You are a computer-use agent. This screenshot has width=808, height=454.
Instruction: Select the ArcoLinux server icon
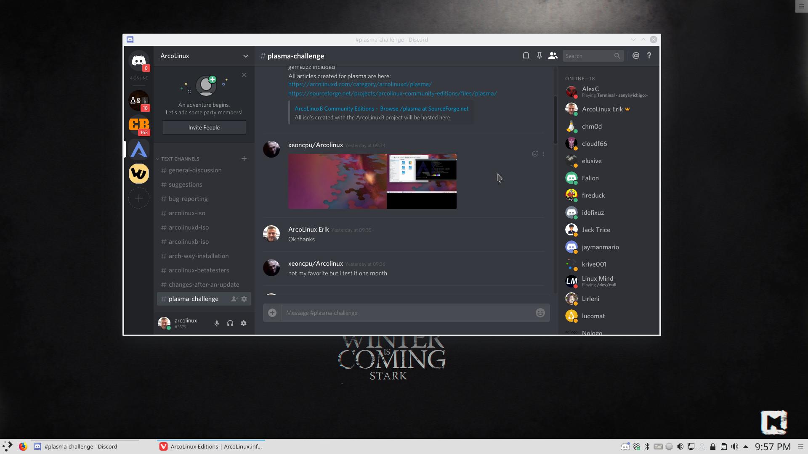coord(138,149)
